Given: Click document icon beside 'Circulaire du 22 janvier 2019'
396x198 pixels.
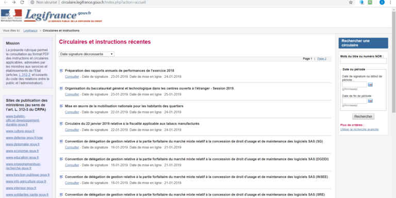Looking at the screenshot, I should click(x=61, y=124).
